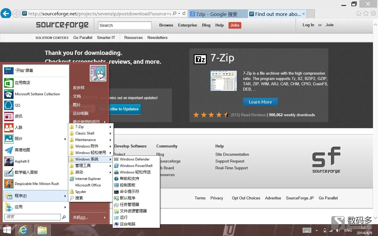Open 数学输入面板 icon
378x236 pixels.
click(x=9, y=173)
